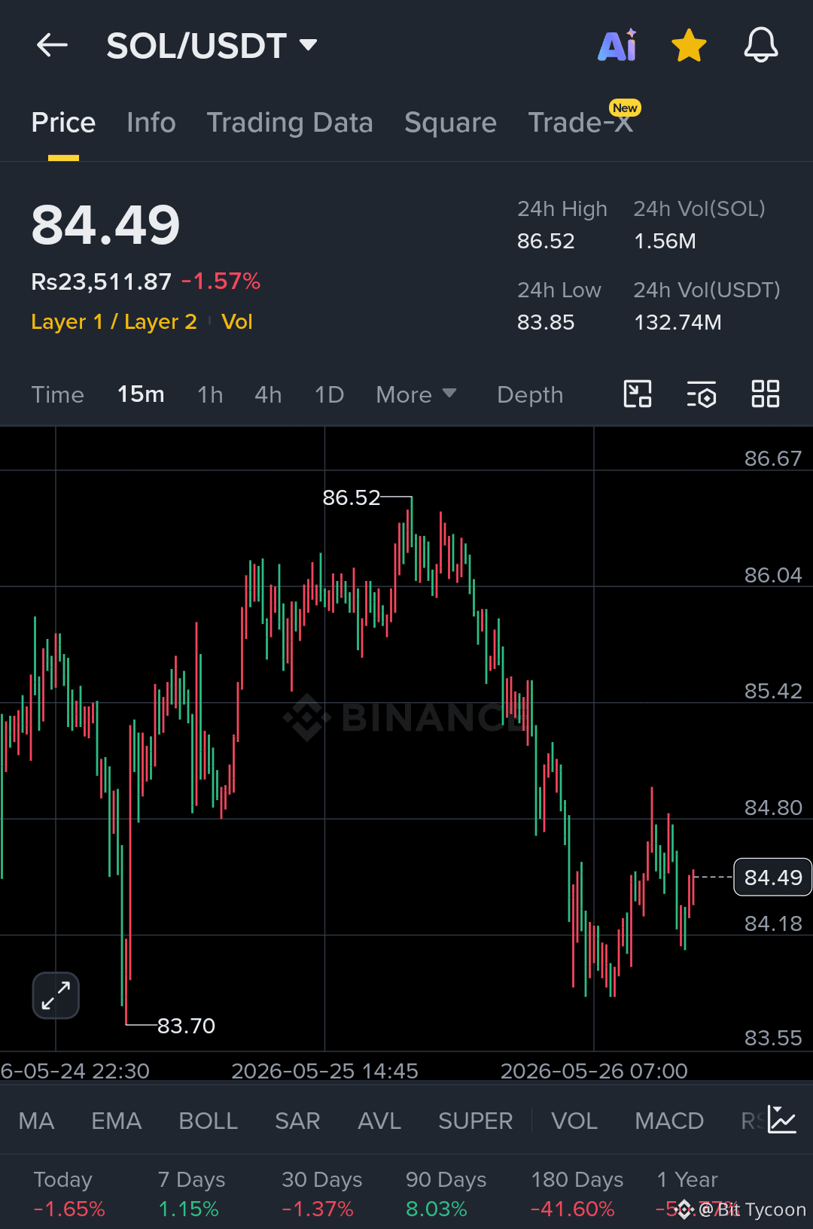Toggle the AVL indicator
The width and height of the screenshot is (813, 1229).
pyautogui.click(x=379, y=1121)
